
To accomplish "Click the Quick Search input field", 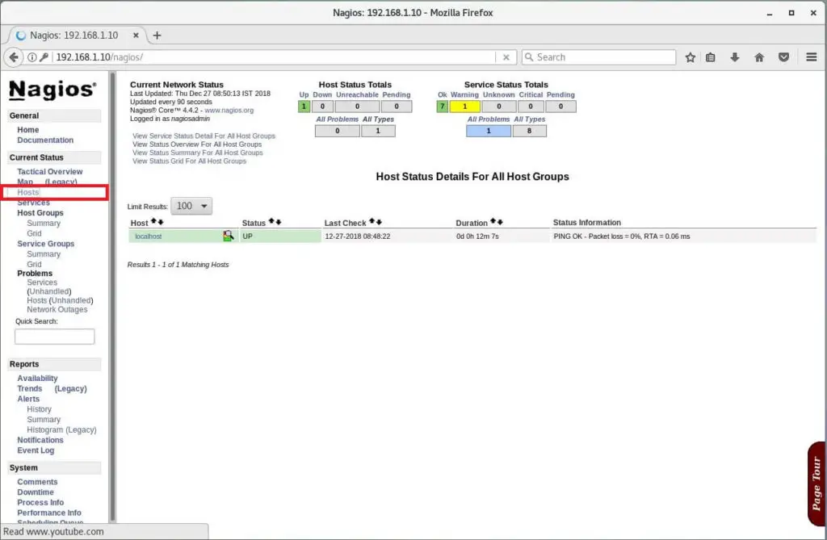I will click(54, 337).
